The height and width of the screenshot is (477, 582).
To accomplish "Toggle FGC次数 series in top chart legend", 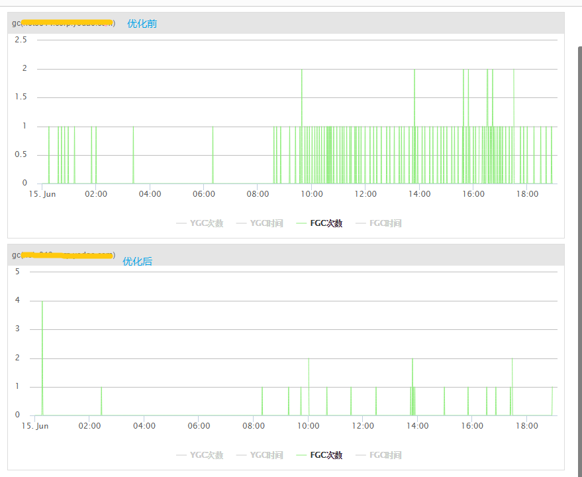I will click(320, 223).
